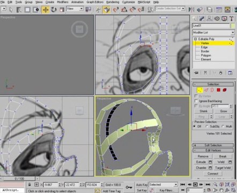
Task: Click the object color swatch beside Line01
Action: coord(233,26)
